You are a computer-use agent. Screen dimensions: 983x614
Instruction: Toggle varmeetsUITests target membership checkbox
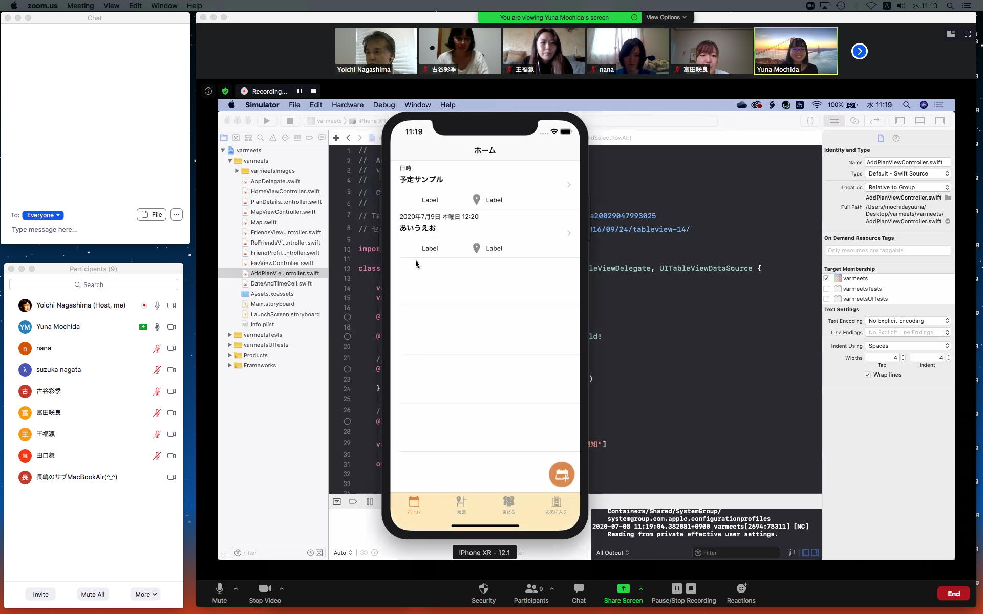click(826, 299)
